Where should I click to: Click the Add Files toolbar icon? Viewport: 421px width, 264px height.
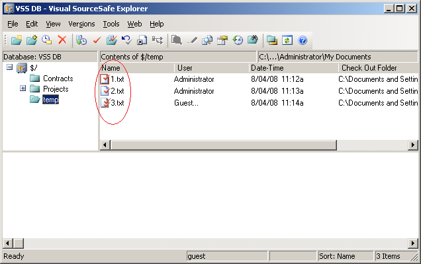click(32, 40)
